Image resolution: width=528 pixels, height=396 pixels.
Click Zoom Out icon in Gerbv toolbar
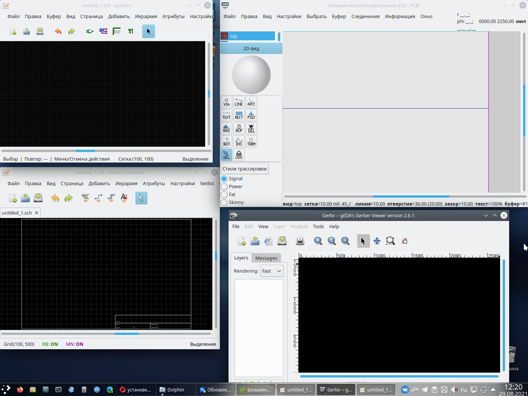click(332, 241)
